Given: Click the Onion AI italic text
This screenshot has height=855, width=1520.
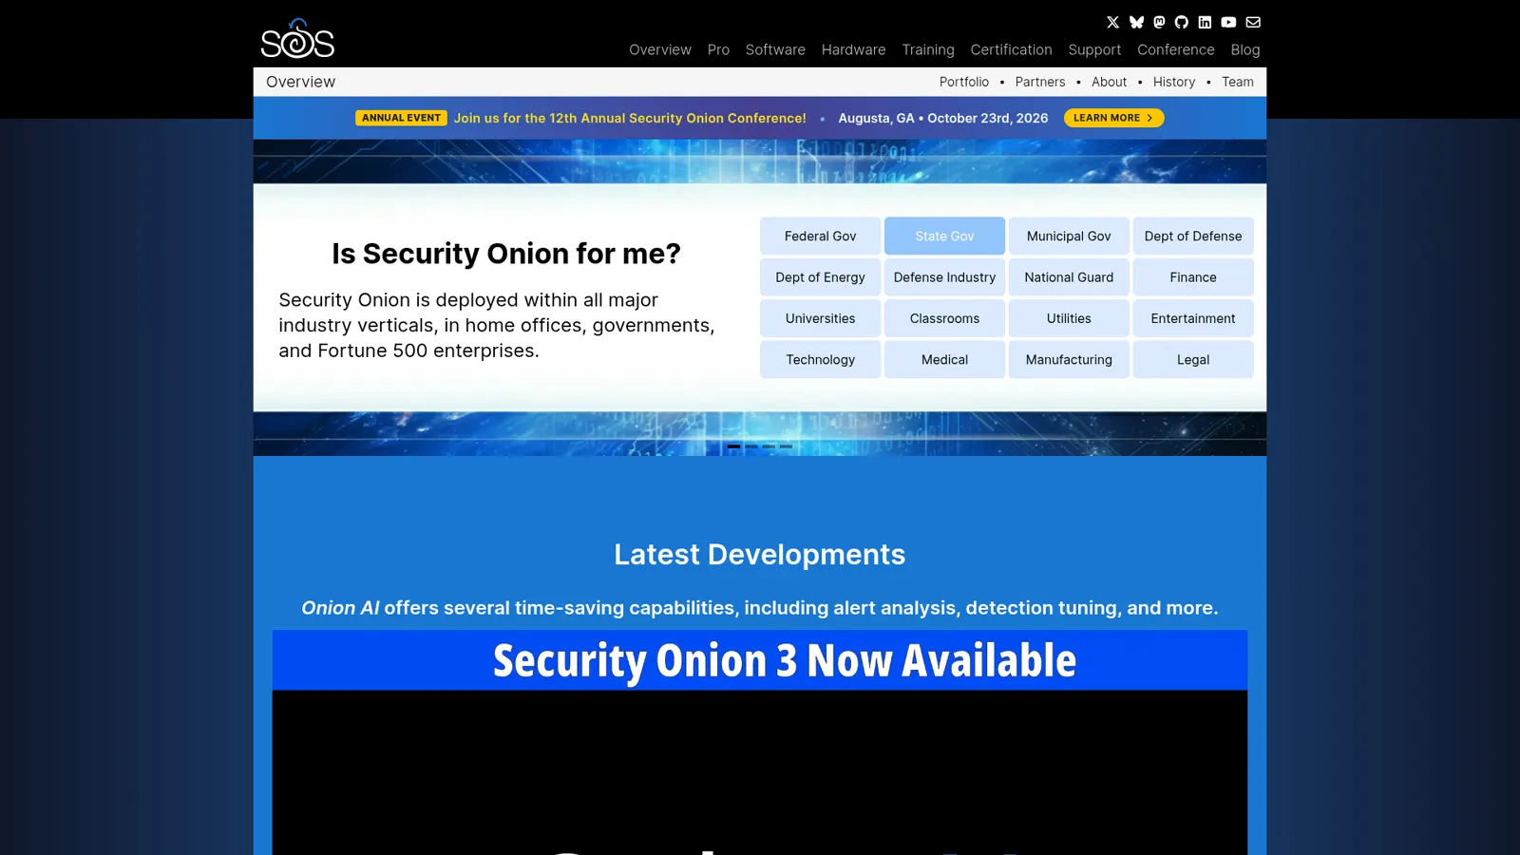Looking at the screenshot, I should [340, 608].
